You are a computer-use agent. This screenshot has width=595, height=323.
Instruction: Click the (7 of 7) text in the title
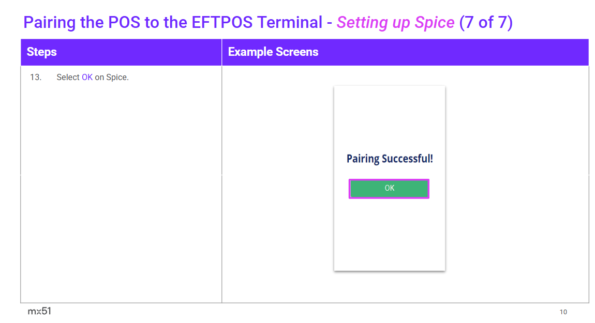pyautogui.click(x=486, y=23)
